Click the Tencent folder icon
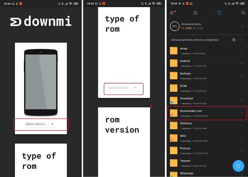 174,163
